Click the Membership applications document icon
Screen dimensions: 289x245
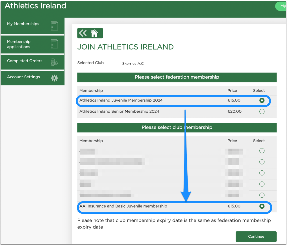click(x=54, y=44)
